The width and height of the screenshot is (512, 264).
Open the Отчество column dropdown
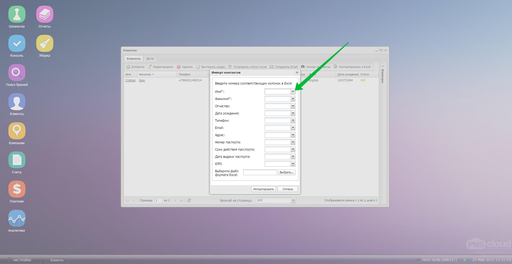[x=293, y=106]
